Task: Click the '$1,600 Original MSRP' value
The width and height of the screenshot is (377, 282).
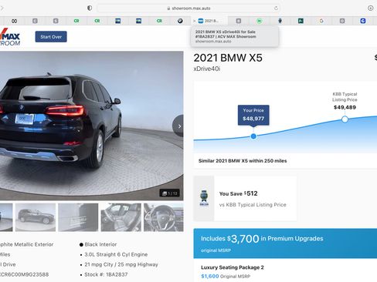Action: tap(226, 277)
